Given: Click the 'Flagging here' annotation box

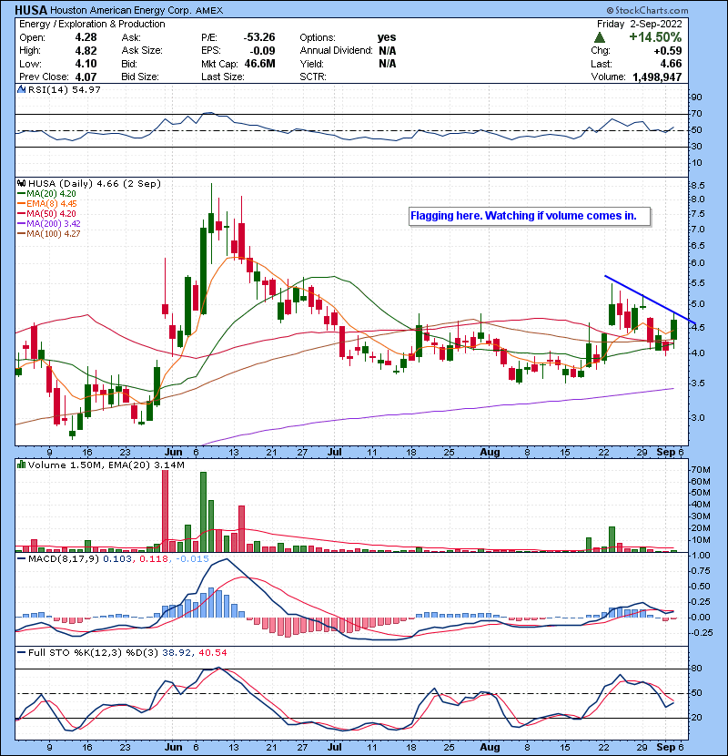Looking at the screenshot, I should pos(530,216).
